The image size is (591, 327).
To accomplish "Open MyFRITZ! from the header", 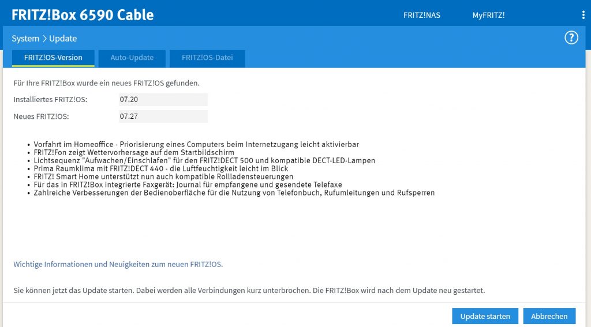I will click(488, 15).
